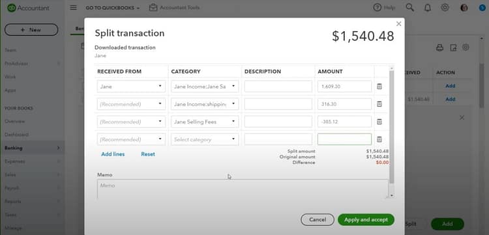Click the Memo text area

243,189
